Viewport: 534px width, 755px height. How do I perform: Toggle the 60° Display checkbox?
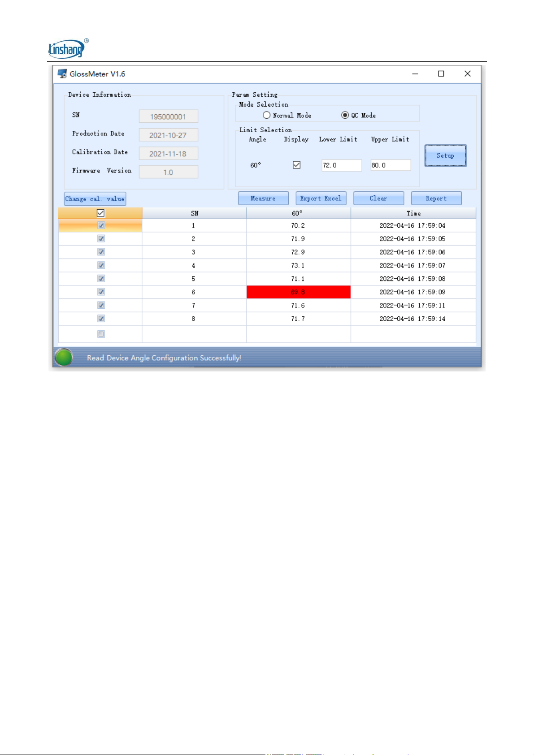[296, 165]
